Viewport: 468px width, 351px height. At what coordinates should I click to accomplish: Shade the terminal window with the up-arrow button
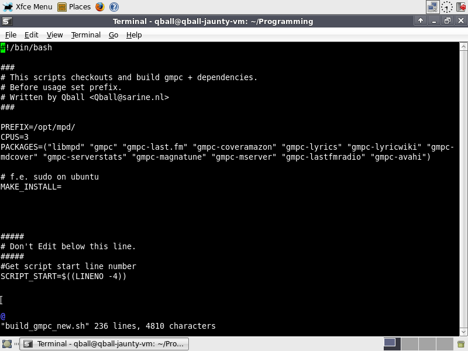click(x=421, y=20)
